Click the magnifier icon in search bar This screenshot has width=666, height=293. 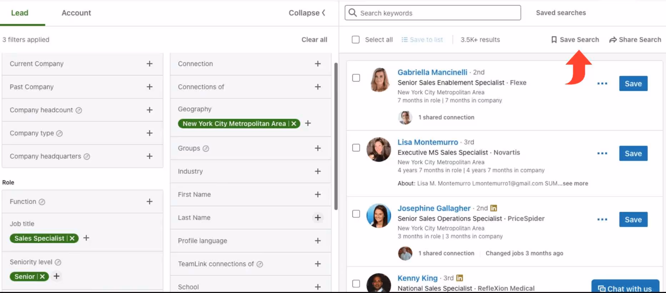click(352, 13)
